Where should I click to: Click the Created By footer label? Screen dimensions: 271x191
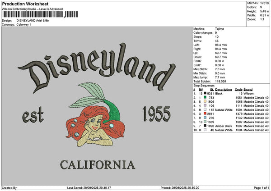(9, 188)
